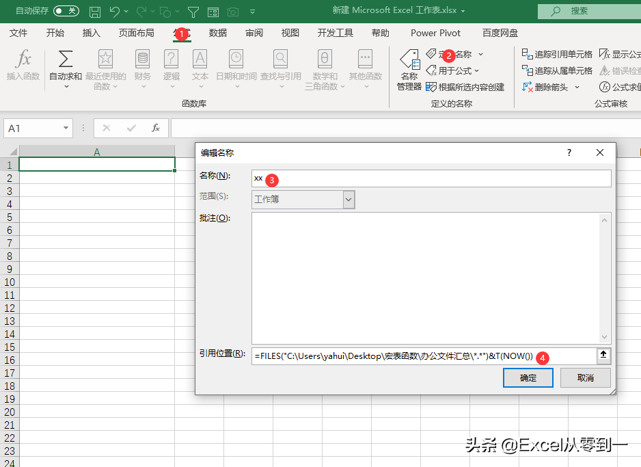Screen dimensions: 641x467
Task: Click inside the 批注 comment text area
Action: point(425,278)
